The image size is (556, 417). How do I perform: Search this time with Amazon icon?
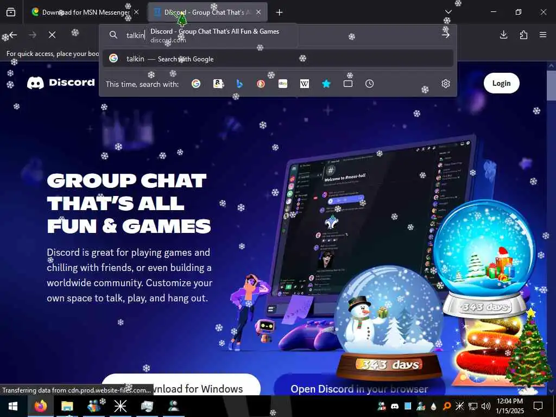click(218, 84)
